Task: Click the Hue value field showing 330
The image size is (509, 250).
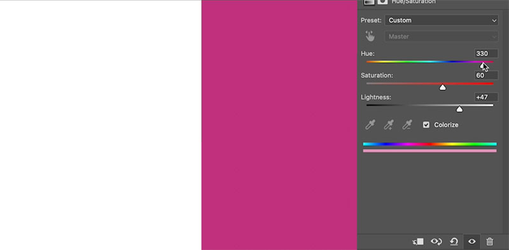Action: coord(486,53)
